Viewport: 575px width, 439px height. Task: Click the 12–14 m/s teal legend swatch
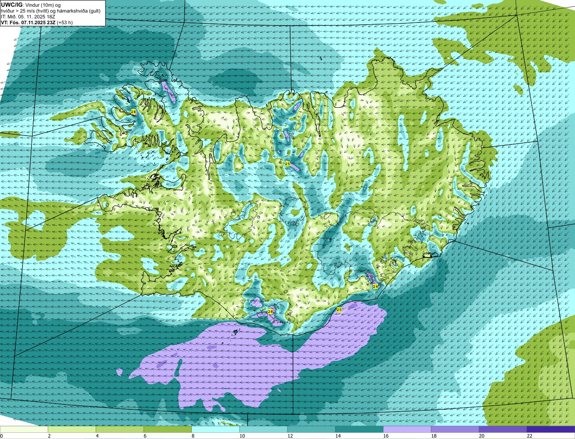tap(311, 429)
